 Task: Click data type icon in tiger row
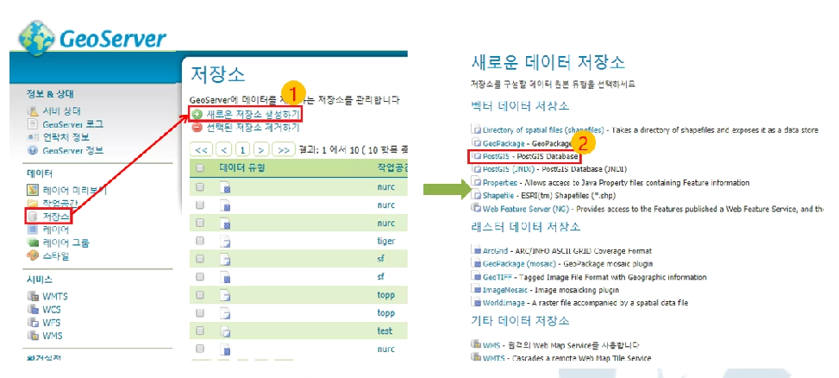(226, 242)
